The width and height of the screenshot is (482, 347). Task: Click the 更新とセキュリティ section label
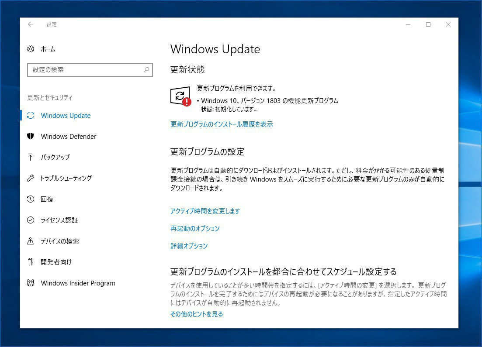point(50,97)
